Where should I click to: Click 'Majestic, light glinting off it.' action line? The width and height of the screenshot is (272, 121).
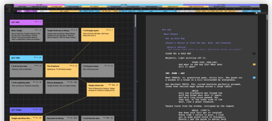point(186,58)
